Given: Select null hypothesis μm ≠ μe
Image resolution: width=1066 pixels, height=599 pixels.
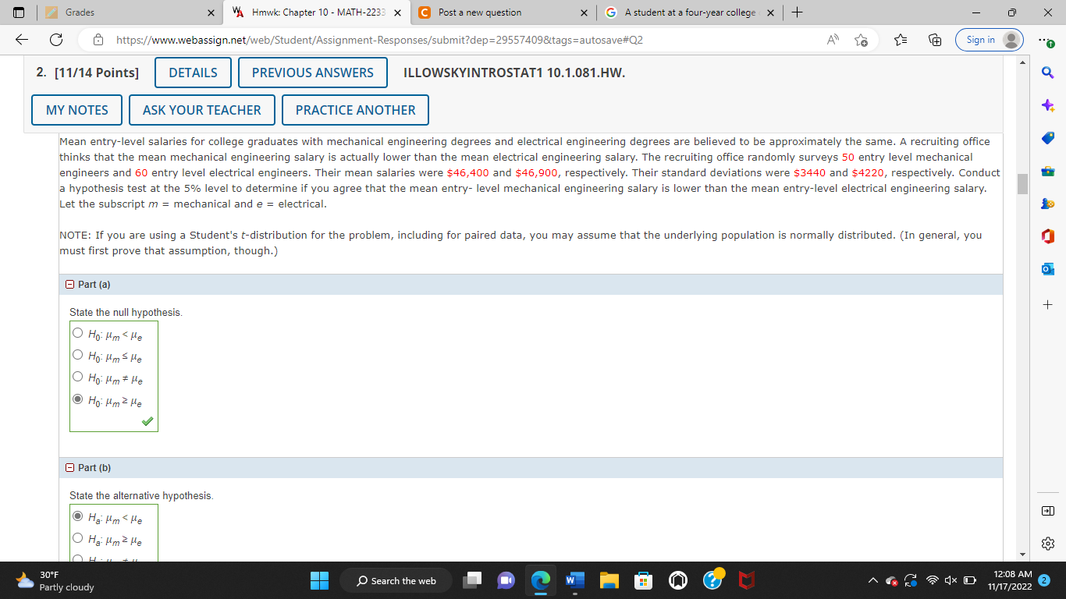Looking at the screenshot, I should coord(78,377).
